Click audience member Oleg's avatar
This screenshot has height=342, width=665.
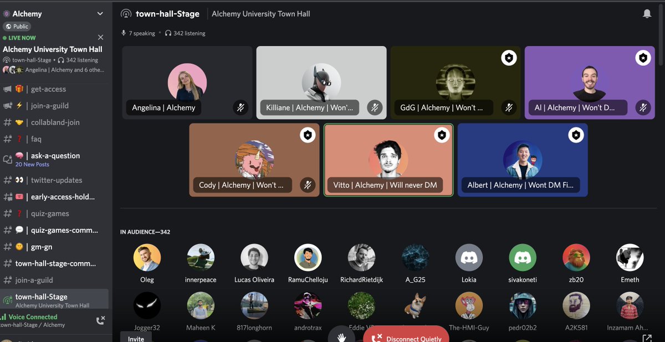(x=147, y=258)
